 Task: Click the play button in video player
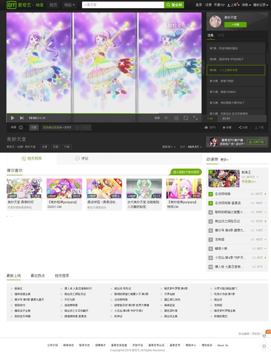coord(12,118)
